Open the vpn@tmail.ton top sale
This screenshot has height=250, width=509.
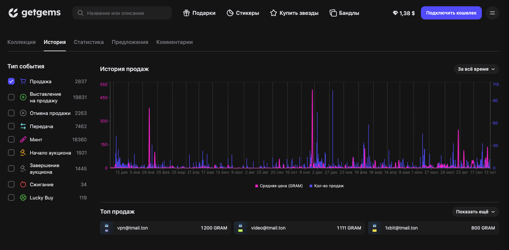tap(166, 228)
